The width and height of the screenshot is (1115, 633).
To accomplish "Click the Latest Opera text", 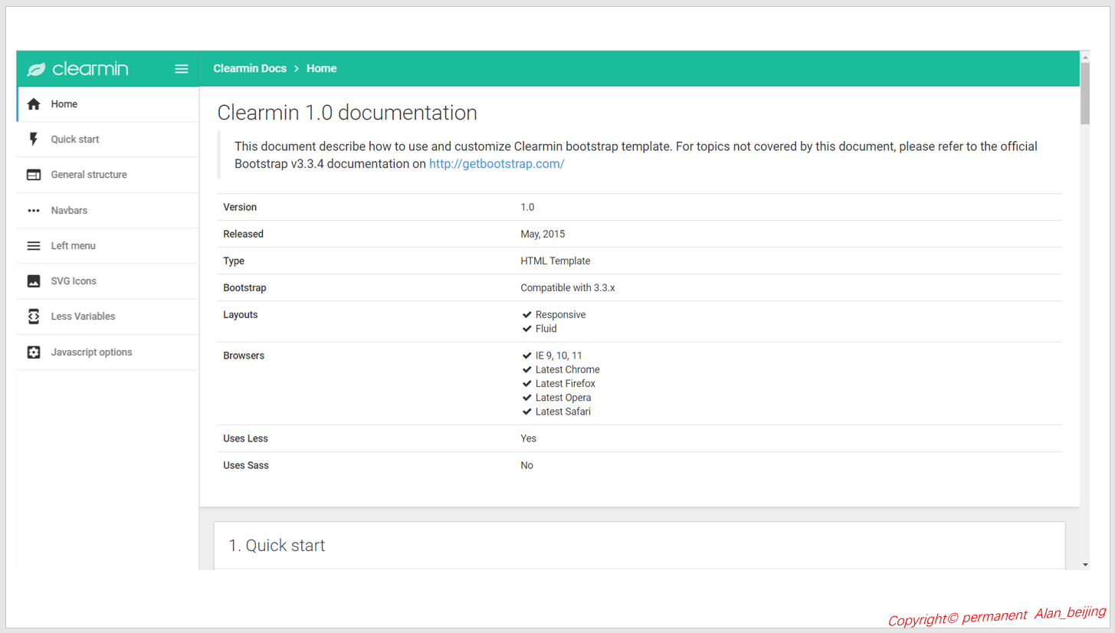I will (x=563, y=398).
